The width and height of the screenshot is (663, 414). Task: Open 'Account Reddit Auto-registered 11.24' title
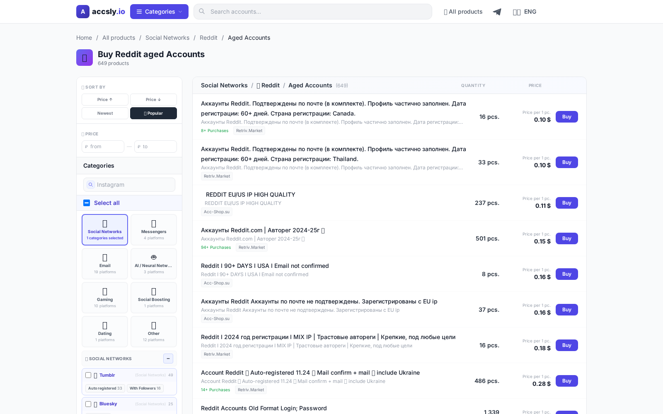(x=310, y=373)
